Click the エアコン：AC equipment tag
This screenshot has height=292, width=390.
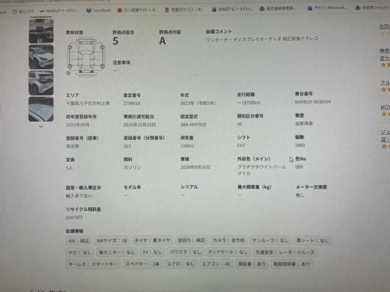(216, 264)
